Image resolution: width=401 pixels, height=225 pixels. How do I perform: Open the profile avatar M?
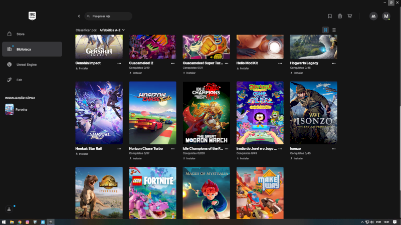[386, 16]
